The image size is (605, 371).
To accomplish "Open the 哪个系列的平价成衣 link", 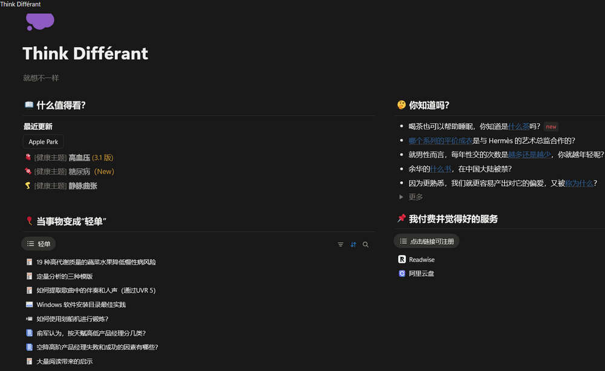I will [440, 141].
